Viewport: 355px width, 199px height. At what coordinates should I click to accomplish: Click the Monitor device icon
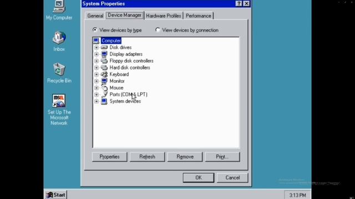104,81
